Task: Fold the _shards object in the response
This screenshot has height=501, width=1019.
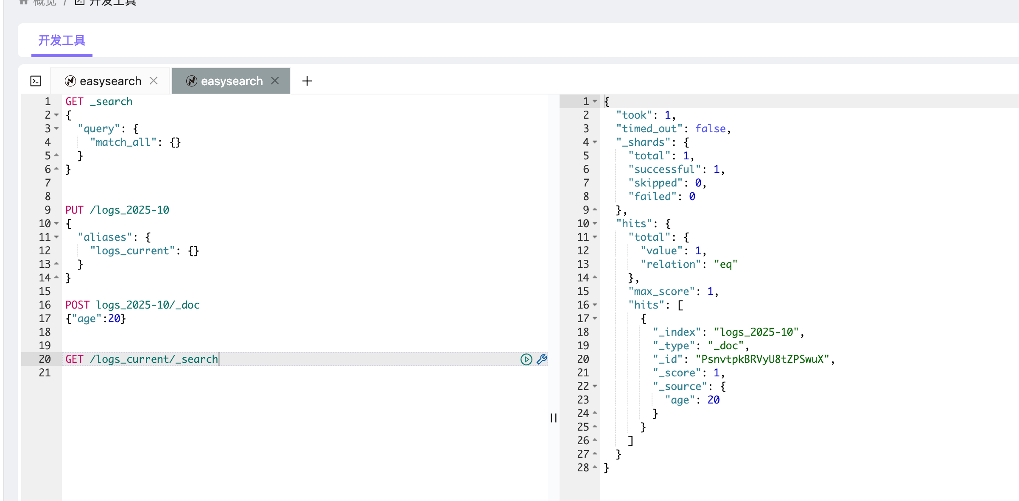Action: [595, 142]
